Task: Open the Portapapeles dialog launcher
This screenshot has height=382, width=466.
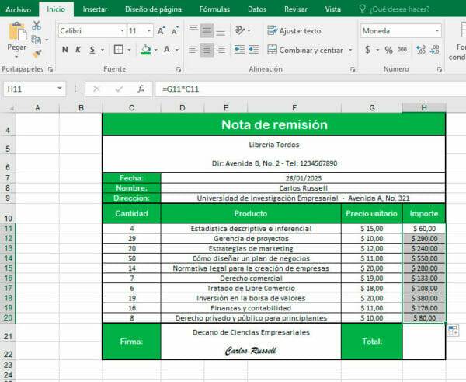Action: point(50,69)
